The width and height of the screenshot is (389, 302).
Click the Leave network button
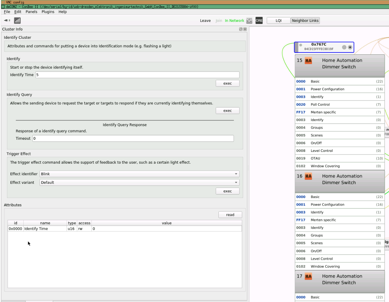point(205,20)
